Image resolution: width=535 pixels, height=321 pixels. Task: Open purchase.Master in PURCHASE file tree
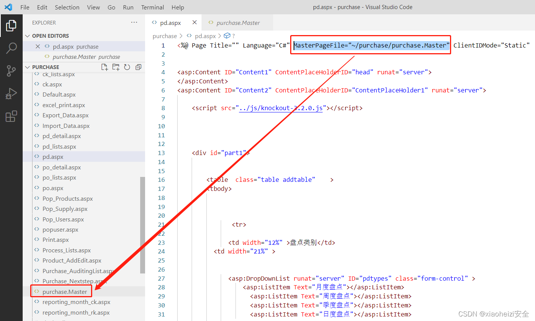click(65, 292)
